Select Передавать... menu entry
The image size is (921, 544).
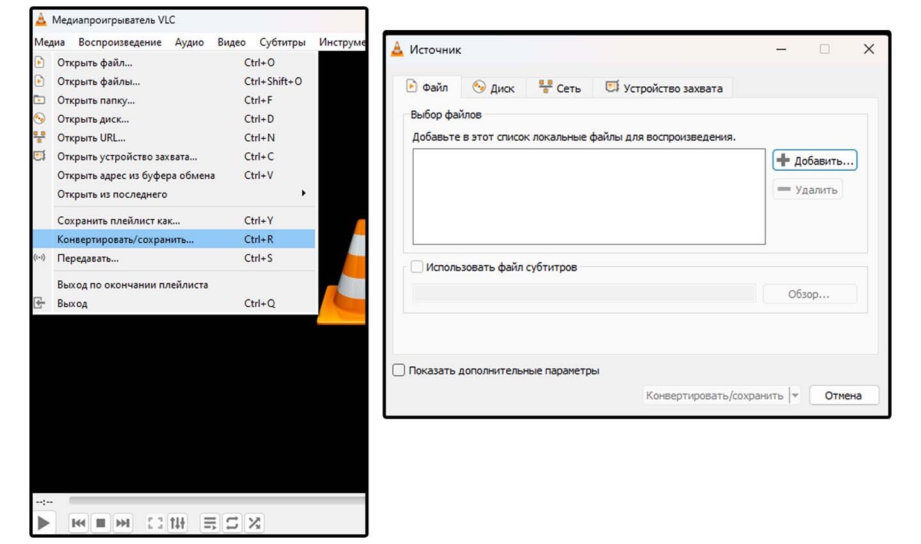(x=173, y=258)
